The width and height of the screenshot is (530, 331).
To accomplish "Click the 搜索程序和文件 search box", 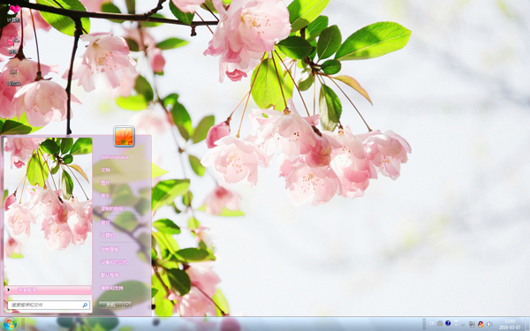I will point(49,305).
